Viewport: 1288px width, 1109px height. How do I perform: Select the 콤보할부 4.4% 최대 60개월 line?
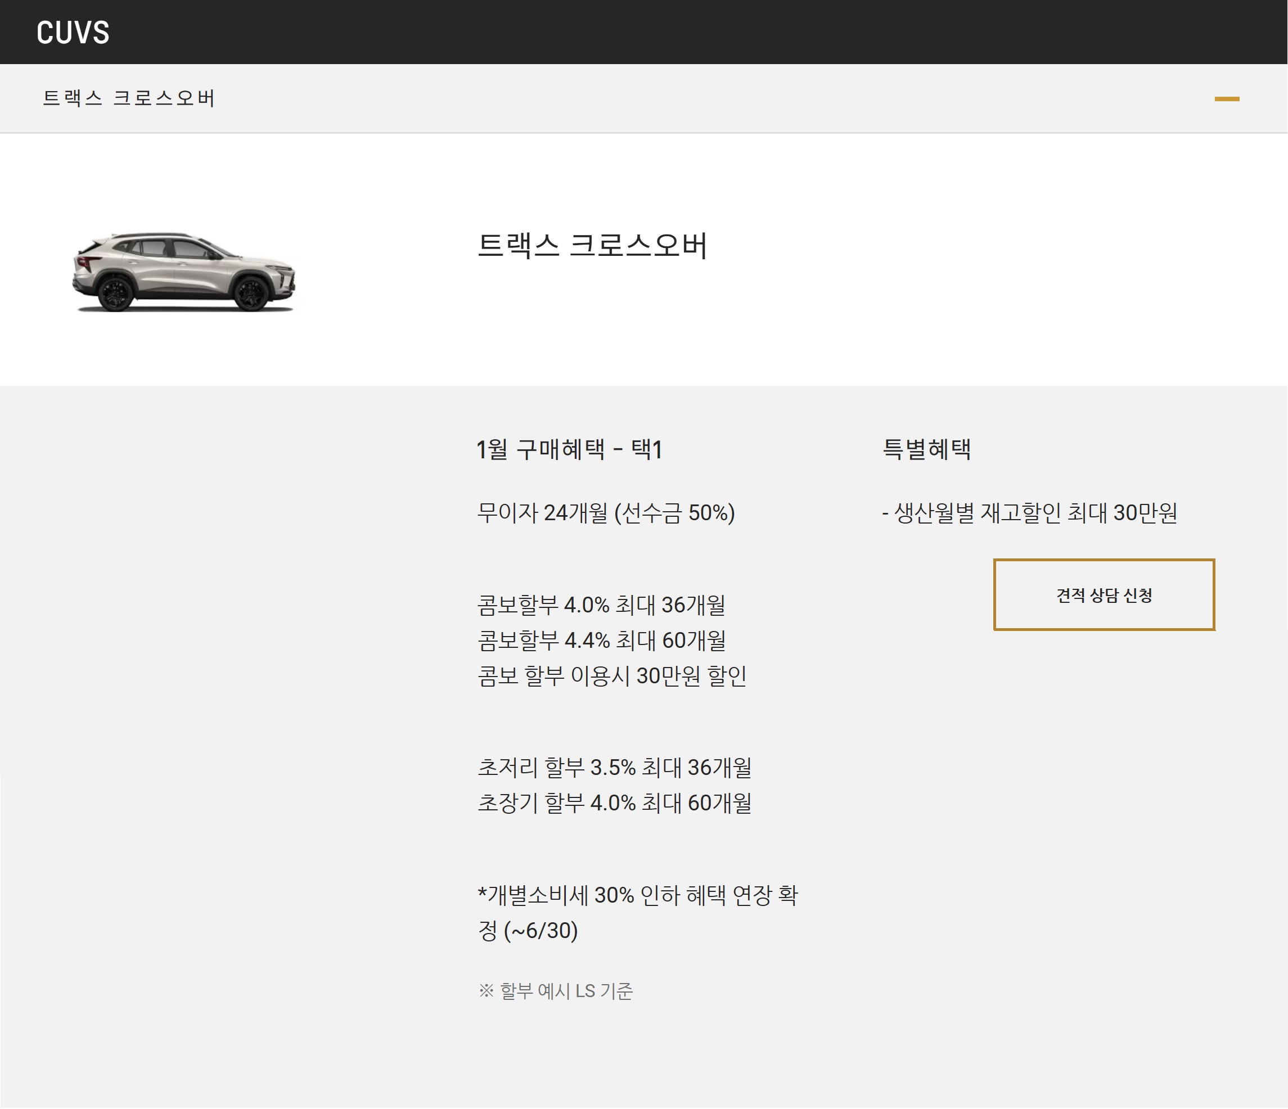601,641
